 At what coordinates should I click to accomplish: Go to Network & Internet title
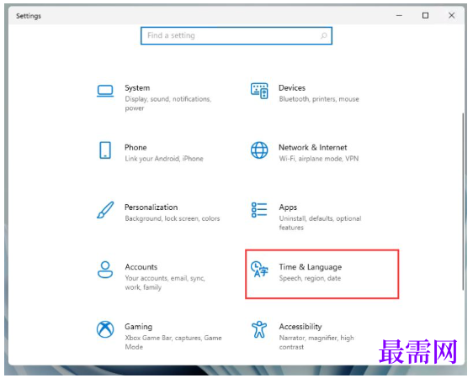(x=313, y=148)
